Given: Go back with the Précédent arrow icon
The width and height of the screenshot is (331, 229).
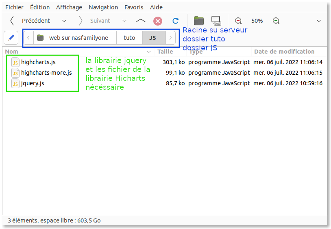Looking at the screenshot, I should [x=12, y=21].
